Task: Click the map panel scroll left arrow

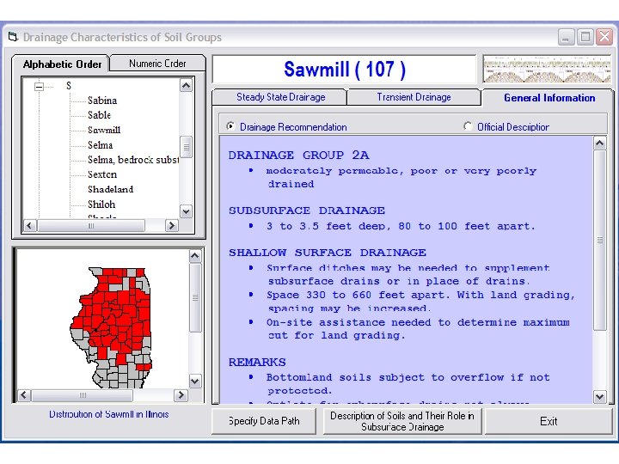Action: tap(24, 395)
